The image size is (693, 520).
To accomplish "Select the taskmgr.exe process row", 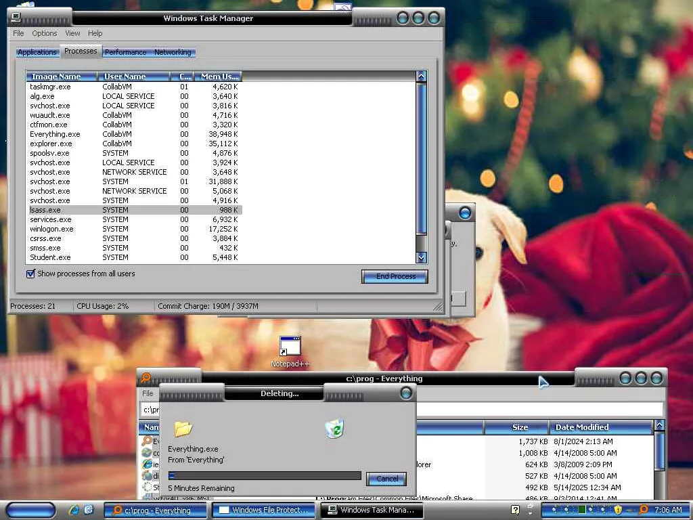I will click(x=134, y=87).
